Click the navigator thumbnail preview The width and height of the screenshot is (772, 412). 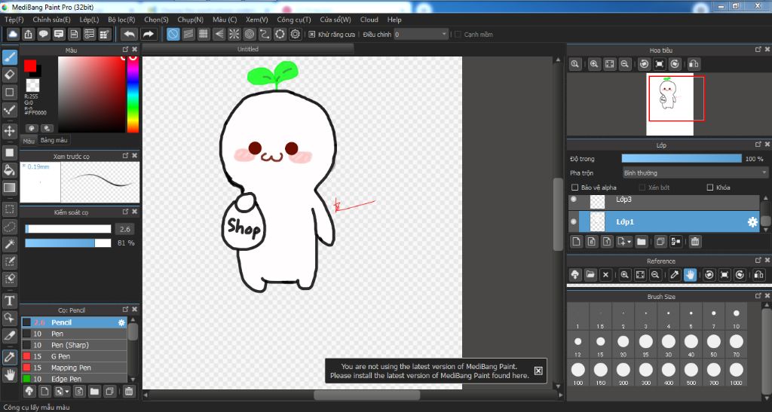[669, 104]
